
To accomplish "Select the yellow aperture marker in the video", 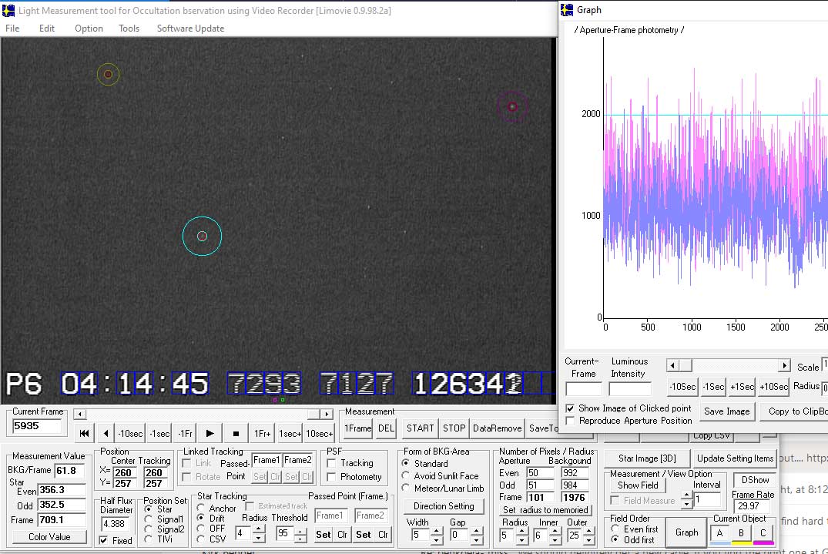I will tap(109, 75).
